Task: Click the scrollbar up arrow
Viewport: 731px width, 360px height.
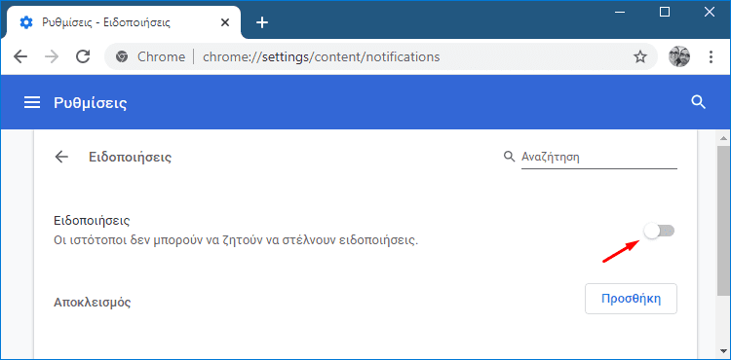Action: tap(723, 137)
